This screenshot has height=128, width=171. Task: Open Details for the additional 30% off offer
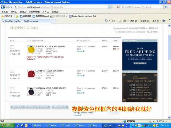(x=31, y=59)
